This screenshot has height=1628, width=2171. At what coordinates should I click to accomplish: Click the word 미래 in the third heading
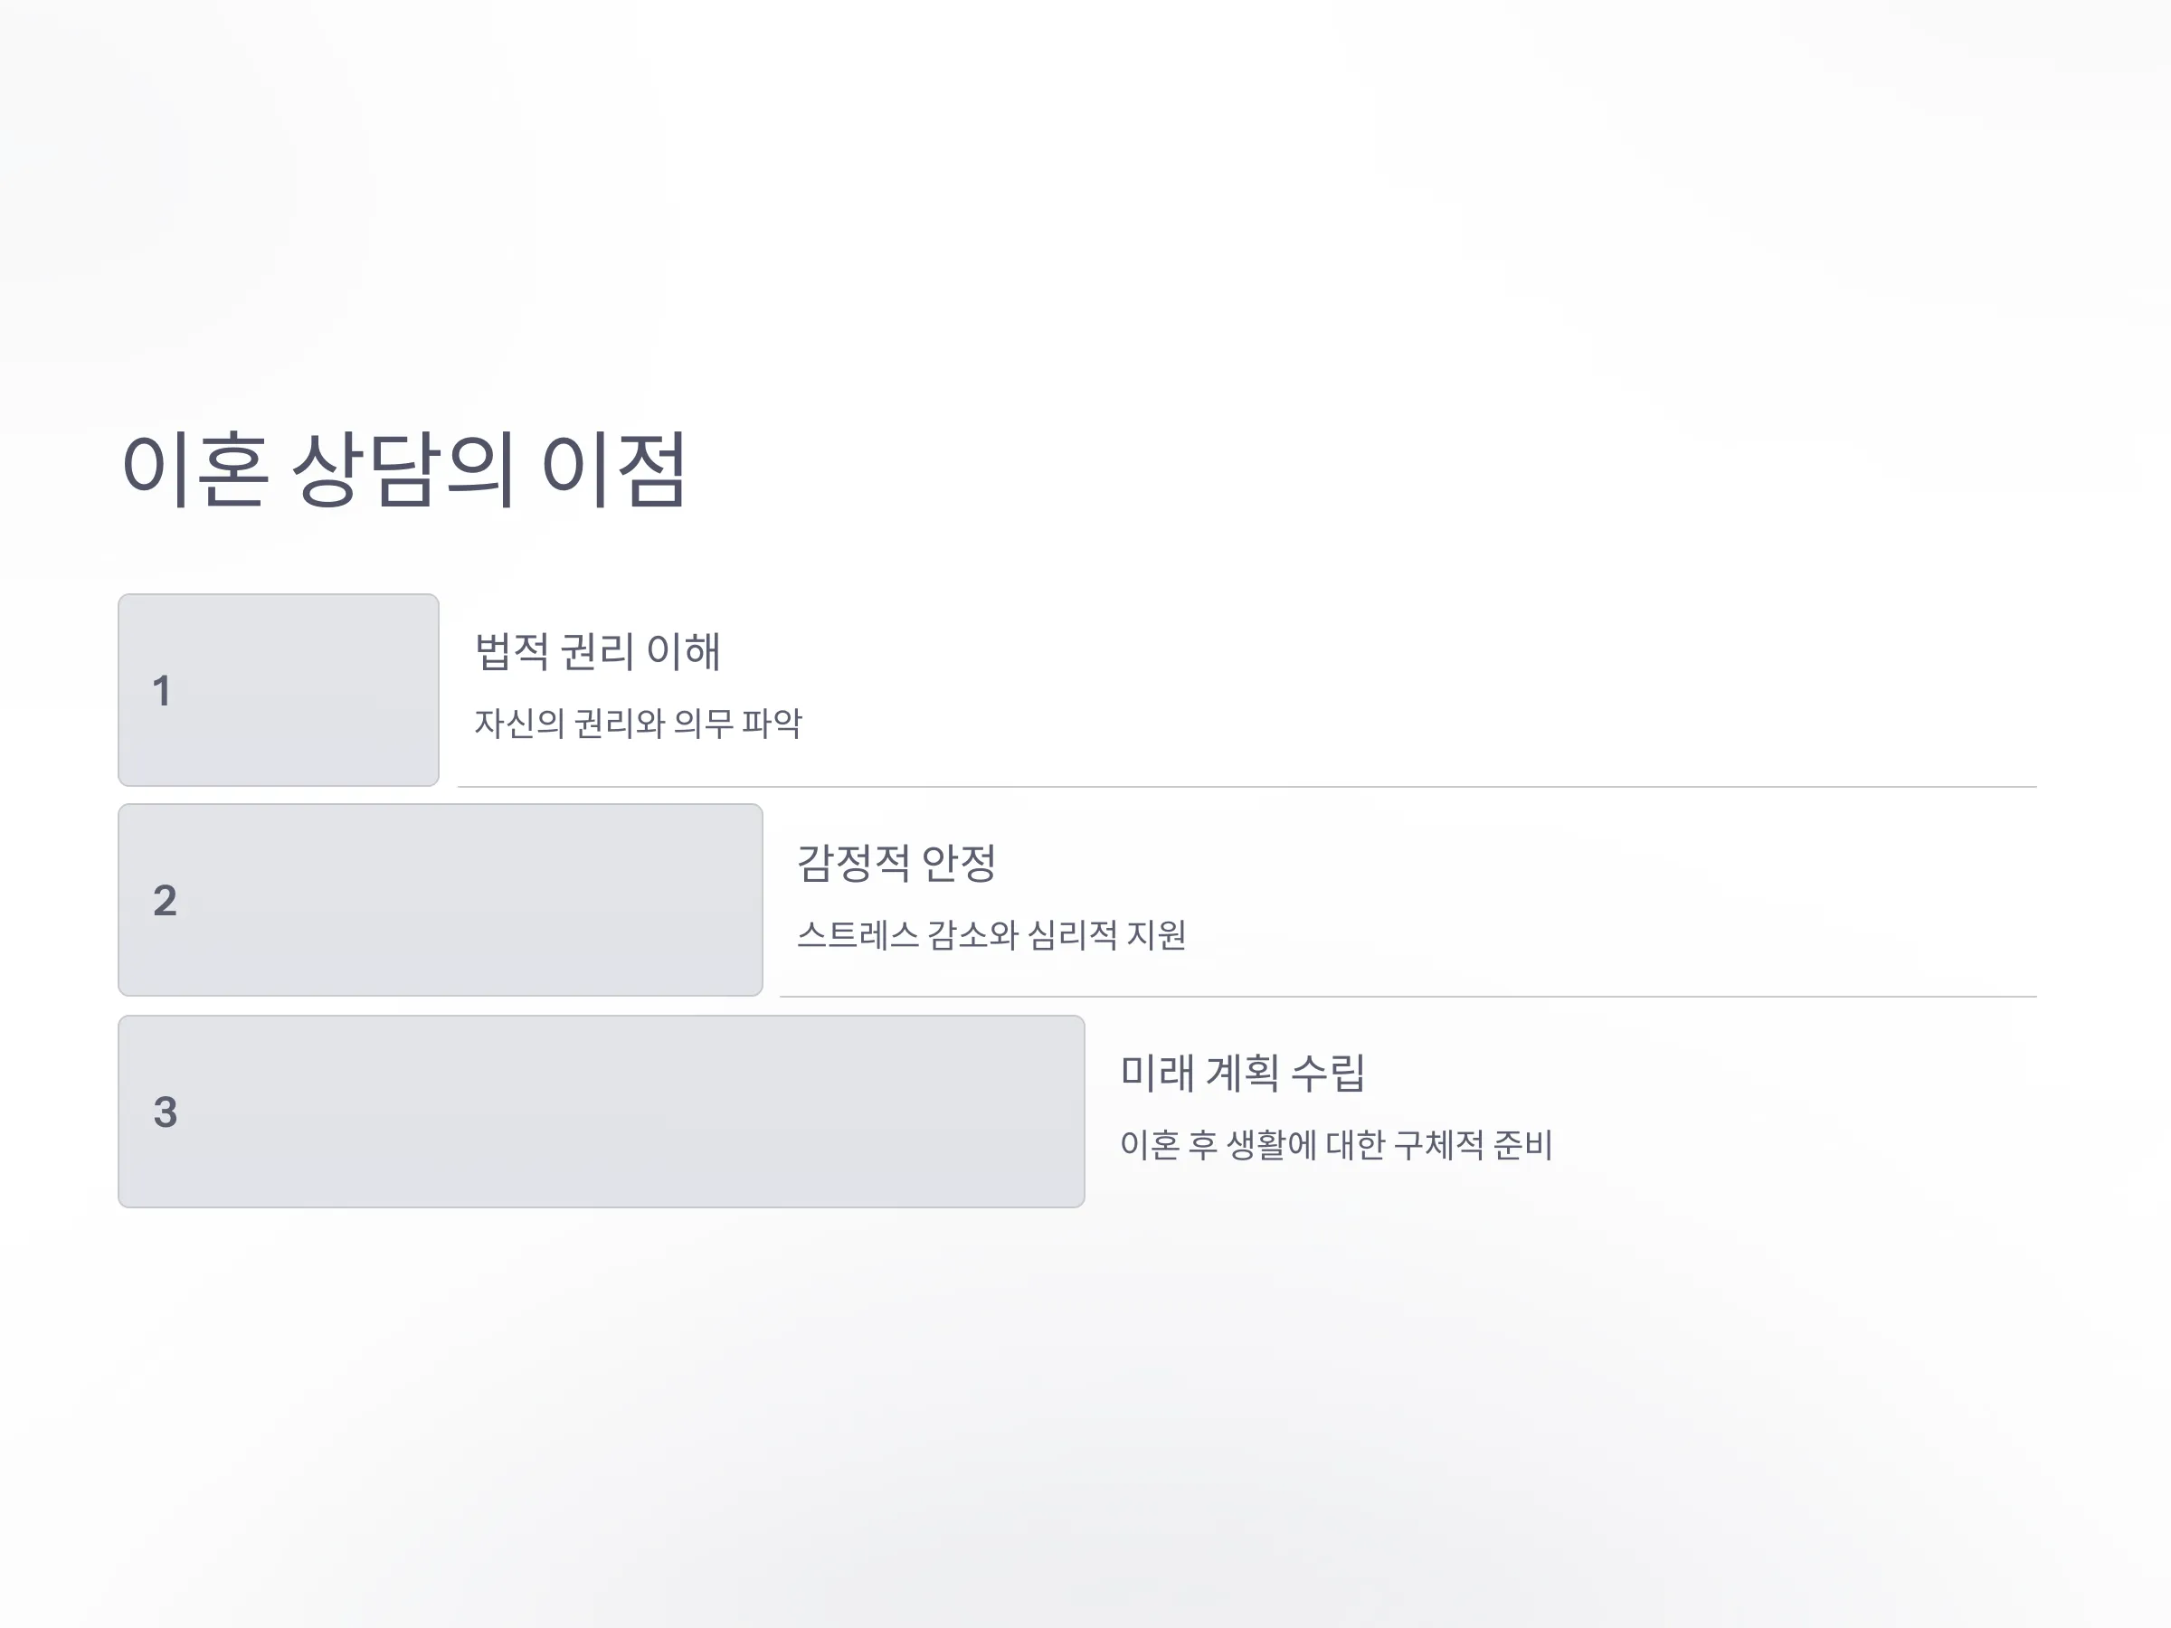(x=1157, y=1073)
